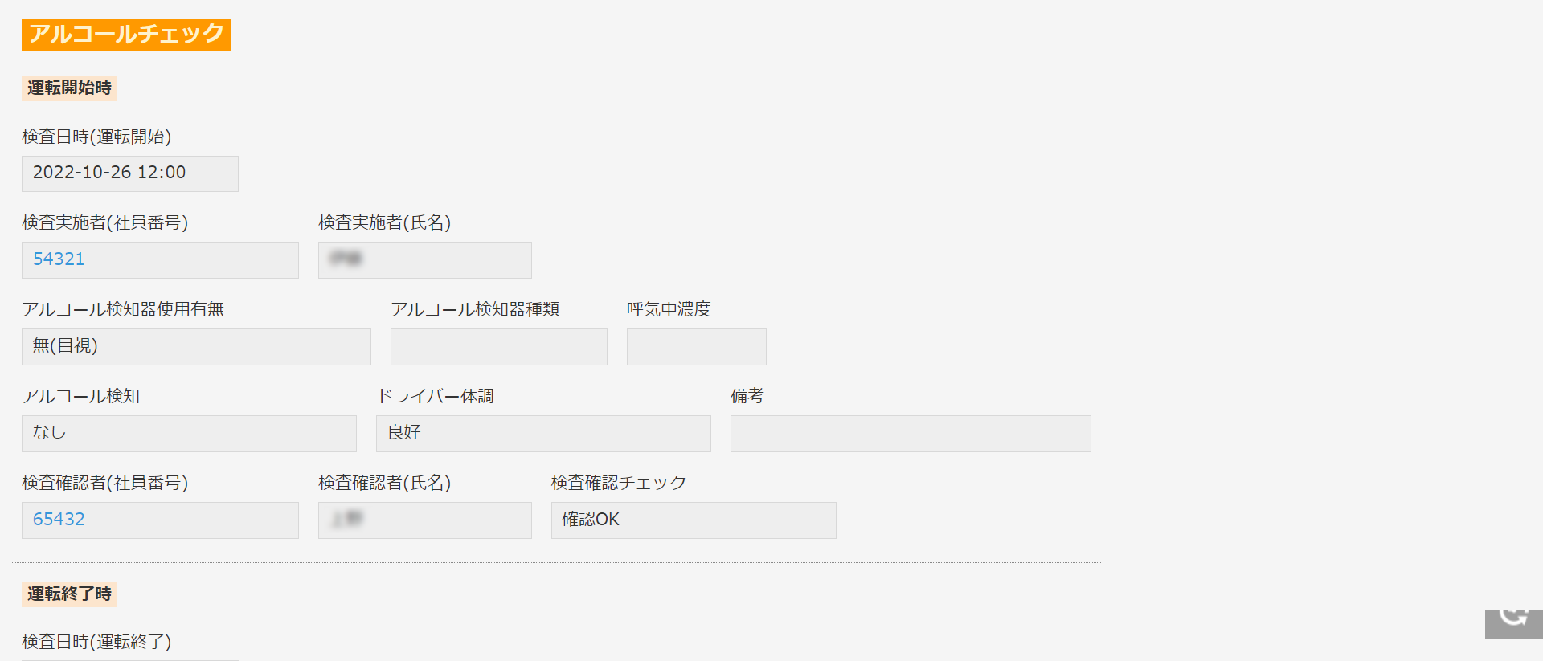Click the 検査実施者(氏名) name field
The width and height of the screenshot is (1543, 661).
tap(425, 260)
